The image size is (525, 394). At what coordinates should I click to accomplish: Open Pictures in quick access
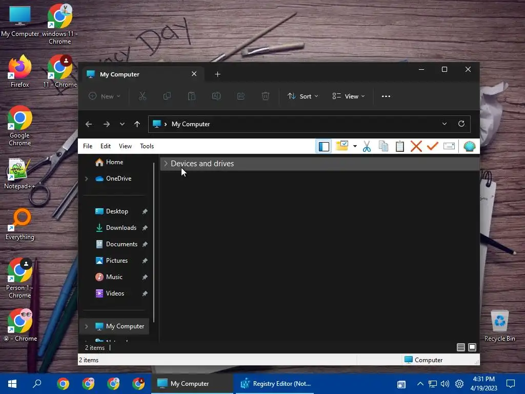(x=116, y=261)
